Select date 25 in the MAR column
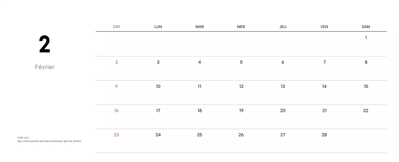This screenshot has height=162, width=399. coord(199,135)
